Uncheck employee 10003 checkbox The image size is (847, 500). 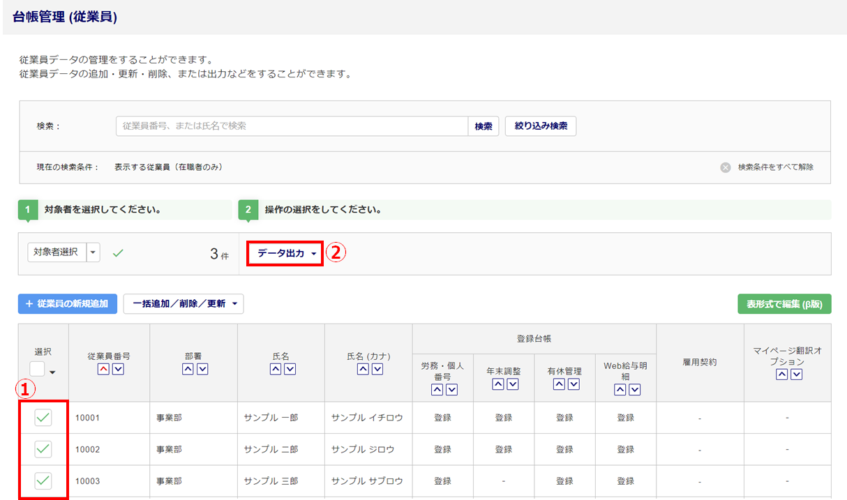pyautogui.click(x=43, y=480)
